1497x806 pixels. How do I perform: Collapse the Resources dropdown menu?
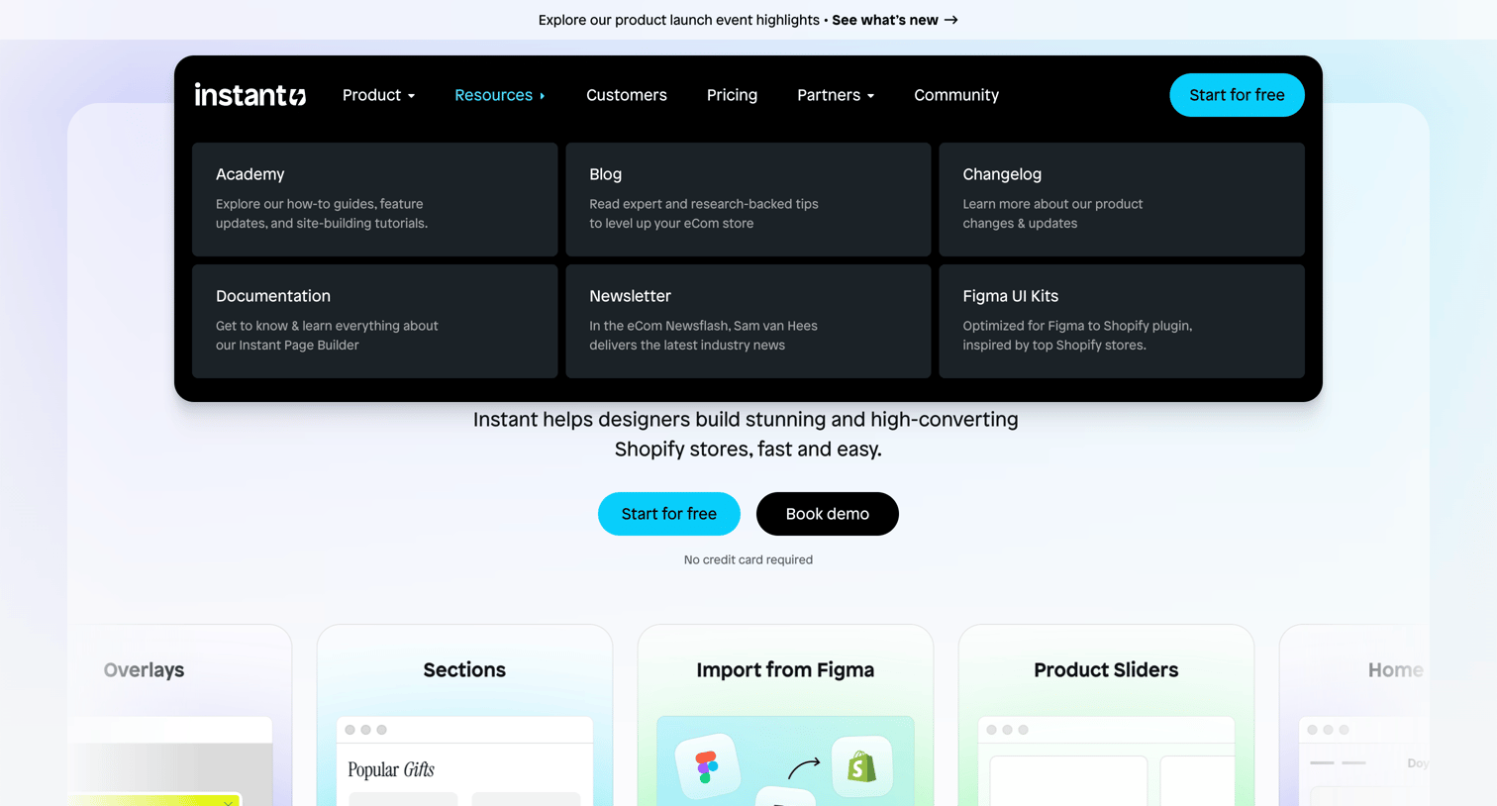(499, 95)
